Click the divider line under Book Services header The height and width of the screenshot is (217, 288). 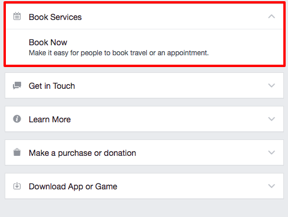(x=145, y=29)
